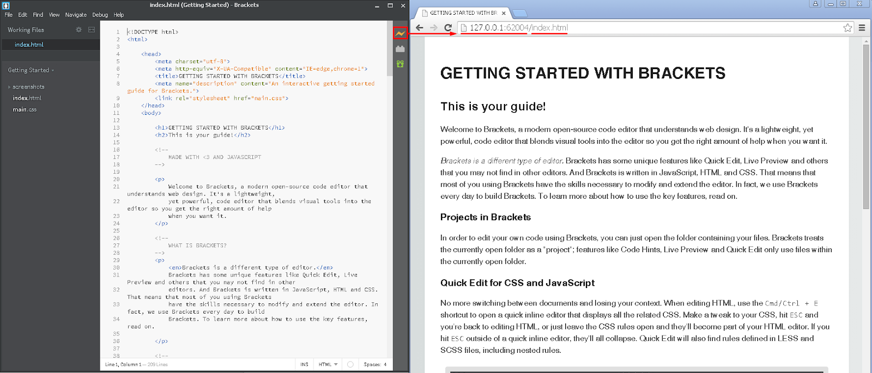
Task: Click the indent size value 4
Action: pyautogui.click(x=385, y=364)
